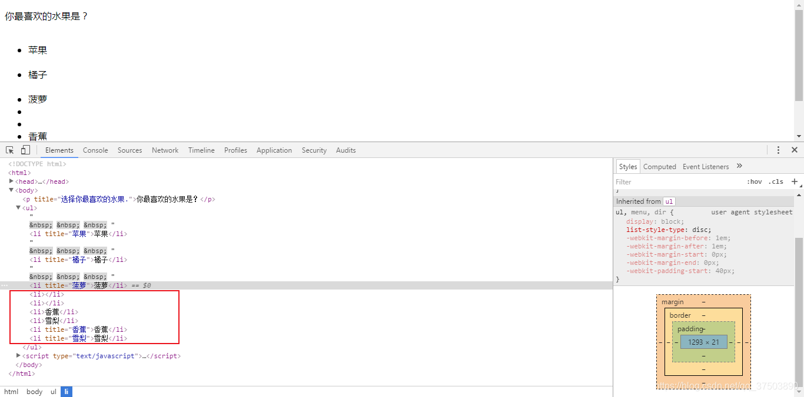The width and height of the screenshot is (804, 397).
Task: Activate the inspect element picker icon
Action: click(10, 150)
